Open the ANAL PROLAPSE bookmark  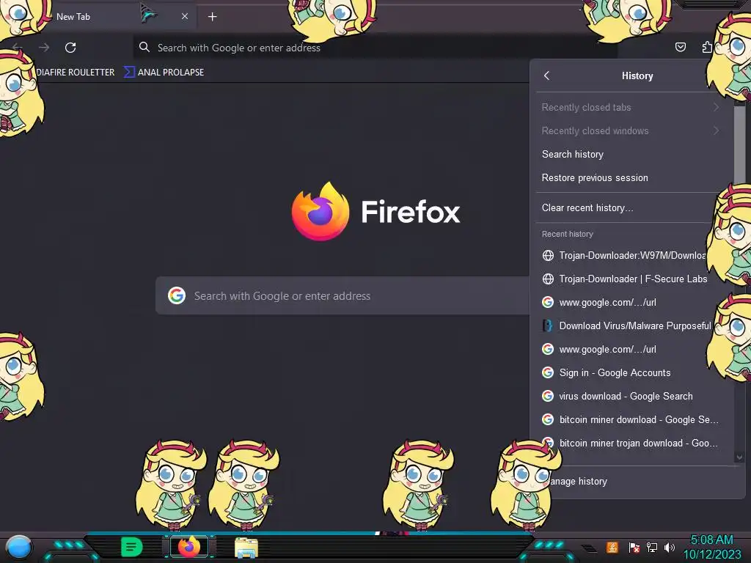pyautogui.click(x=164, y=73)
